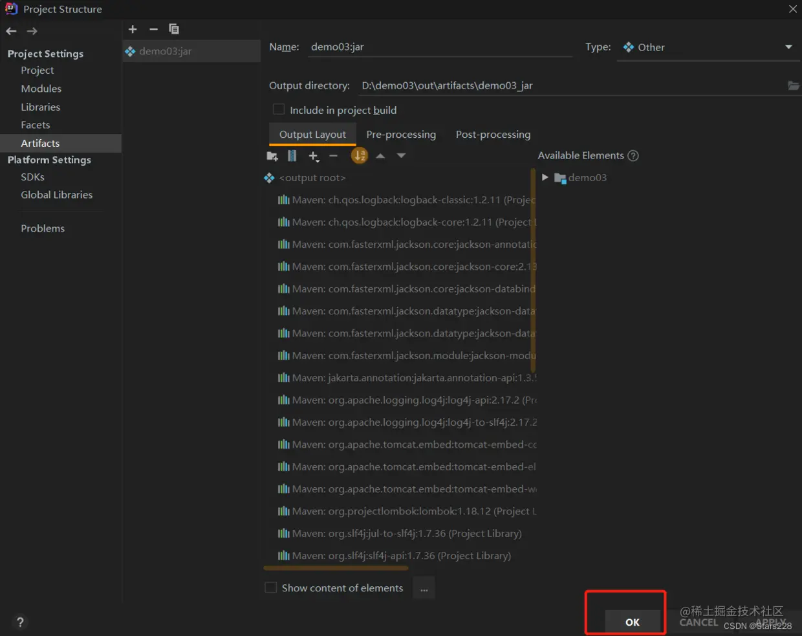Click the library icon beside lombok row
Viewport: 802px width, 636px height.
283,511
